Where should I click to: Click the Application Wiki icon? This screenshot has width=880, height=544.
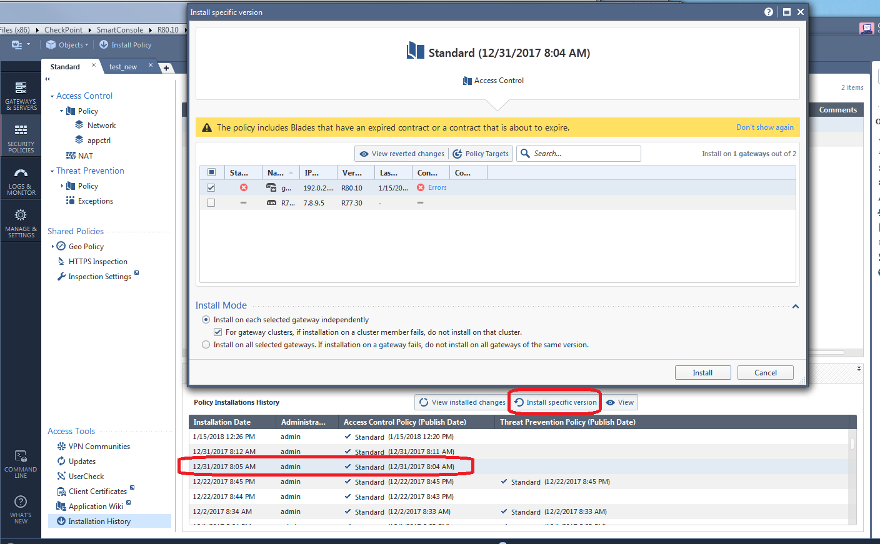61,506
